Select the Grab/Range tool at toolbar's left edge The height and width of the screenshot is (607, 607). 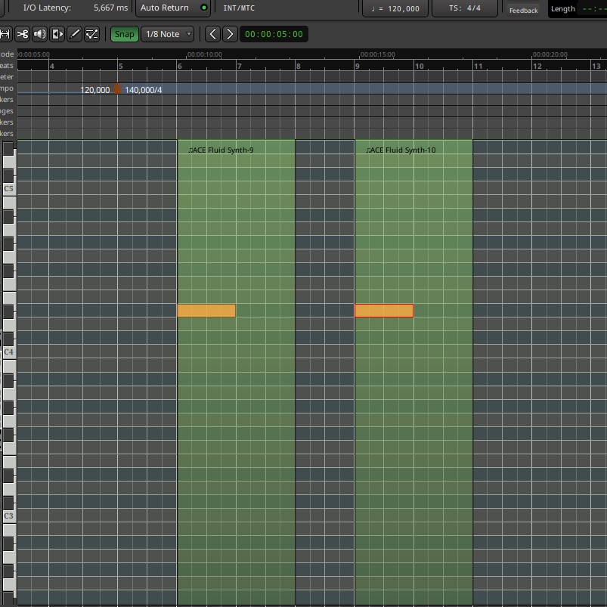[5, 34]
